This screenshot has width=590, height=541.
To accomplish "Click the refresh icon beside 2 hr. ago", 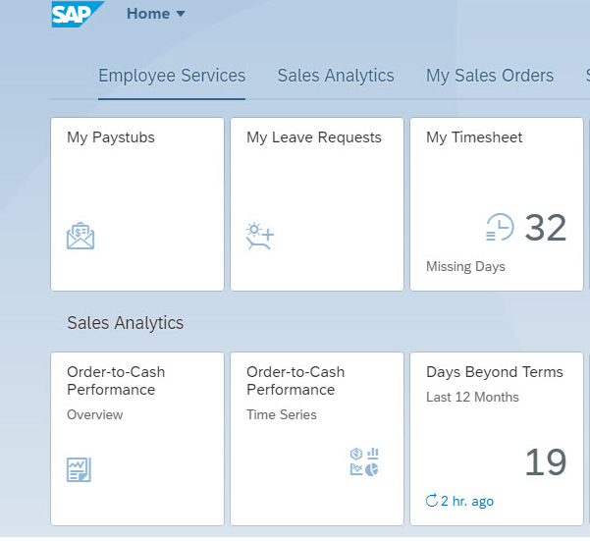I will point(432,501).
